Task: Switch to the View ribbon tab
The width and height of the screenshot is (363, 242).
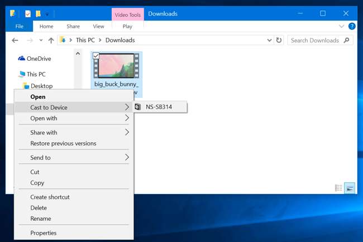Action: coord(98,26)
